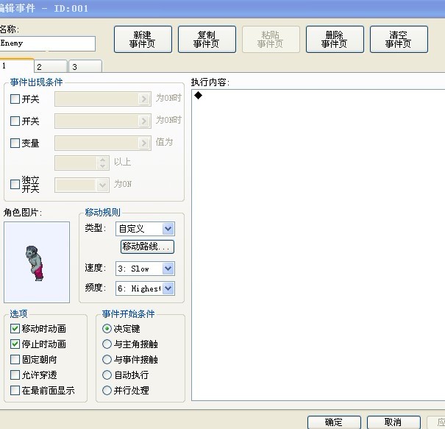This screenshot has width=445, height=429.
Task: Click the 删除事件页 button
Action: pyautogui.click(x=335, y=40)
